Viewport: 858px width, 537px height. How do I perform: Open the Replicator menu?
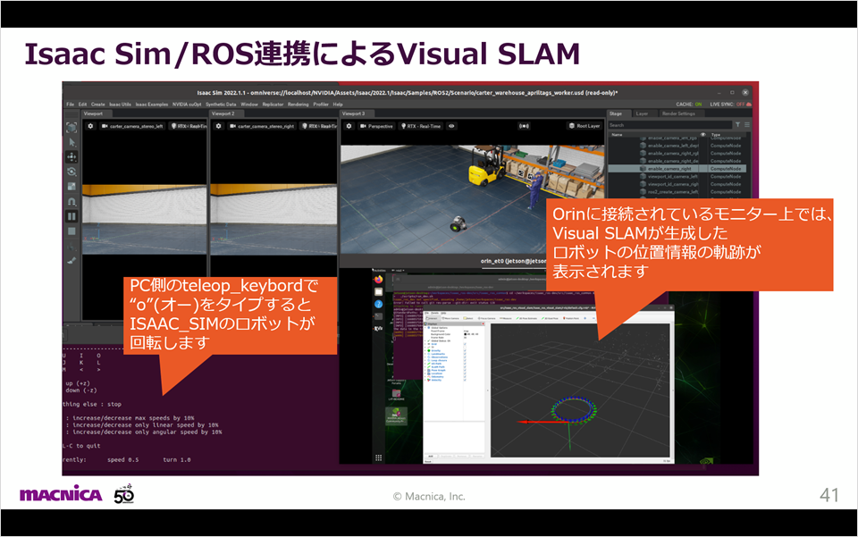tap(273, 105)
